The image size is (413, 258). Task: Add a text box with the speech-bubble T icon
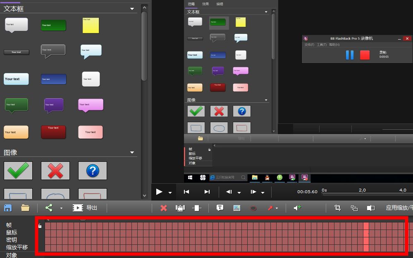220,208
